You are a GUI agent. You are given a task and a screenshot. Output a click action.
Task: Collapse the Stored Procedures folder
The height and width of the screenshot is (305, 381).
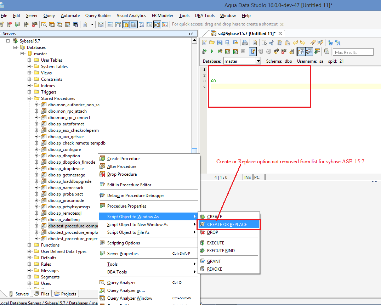pos(29,98)
